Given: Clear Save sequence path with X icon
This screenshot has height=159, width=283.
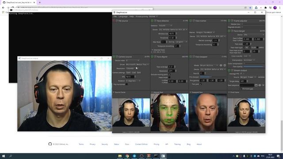Looking at the screenshot, I should (263, 85).
